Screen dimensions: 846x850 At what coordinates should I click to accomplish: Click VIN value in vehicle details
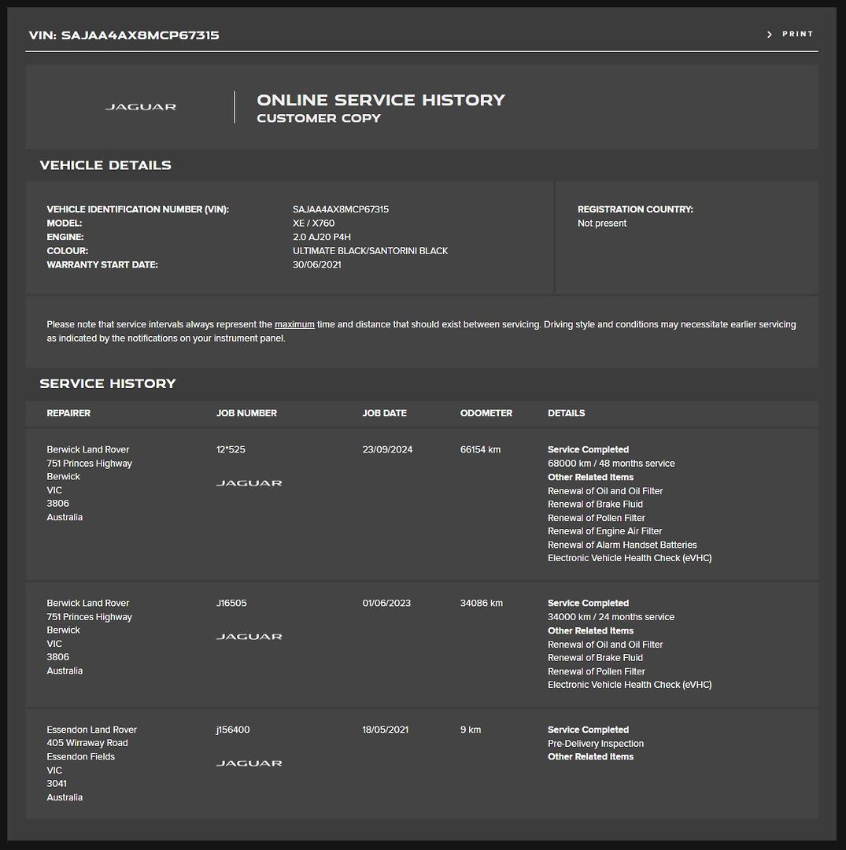[340, 209]
